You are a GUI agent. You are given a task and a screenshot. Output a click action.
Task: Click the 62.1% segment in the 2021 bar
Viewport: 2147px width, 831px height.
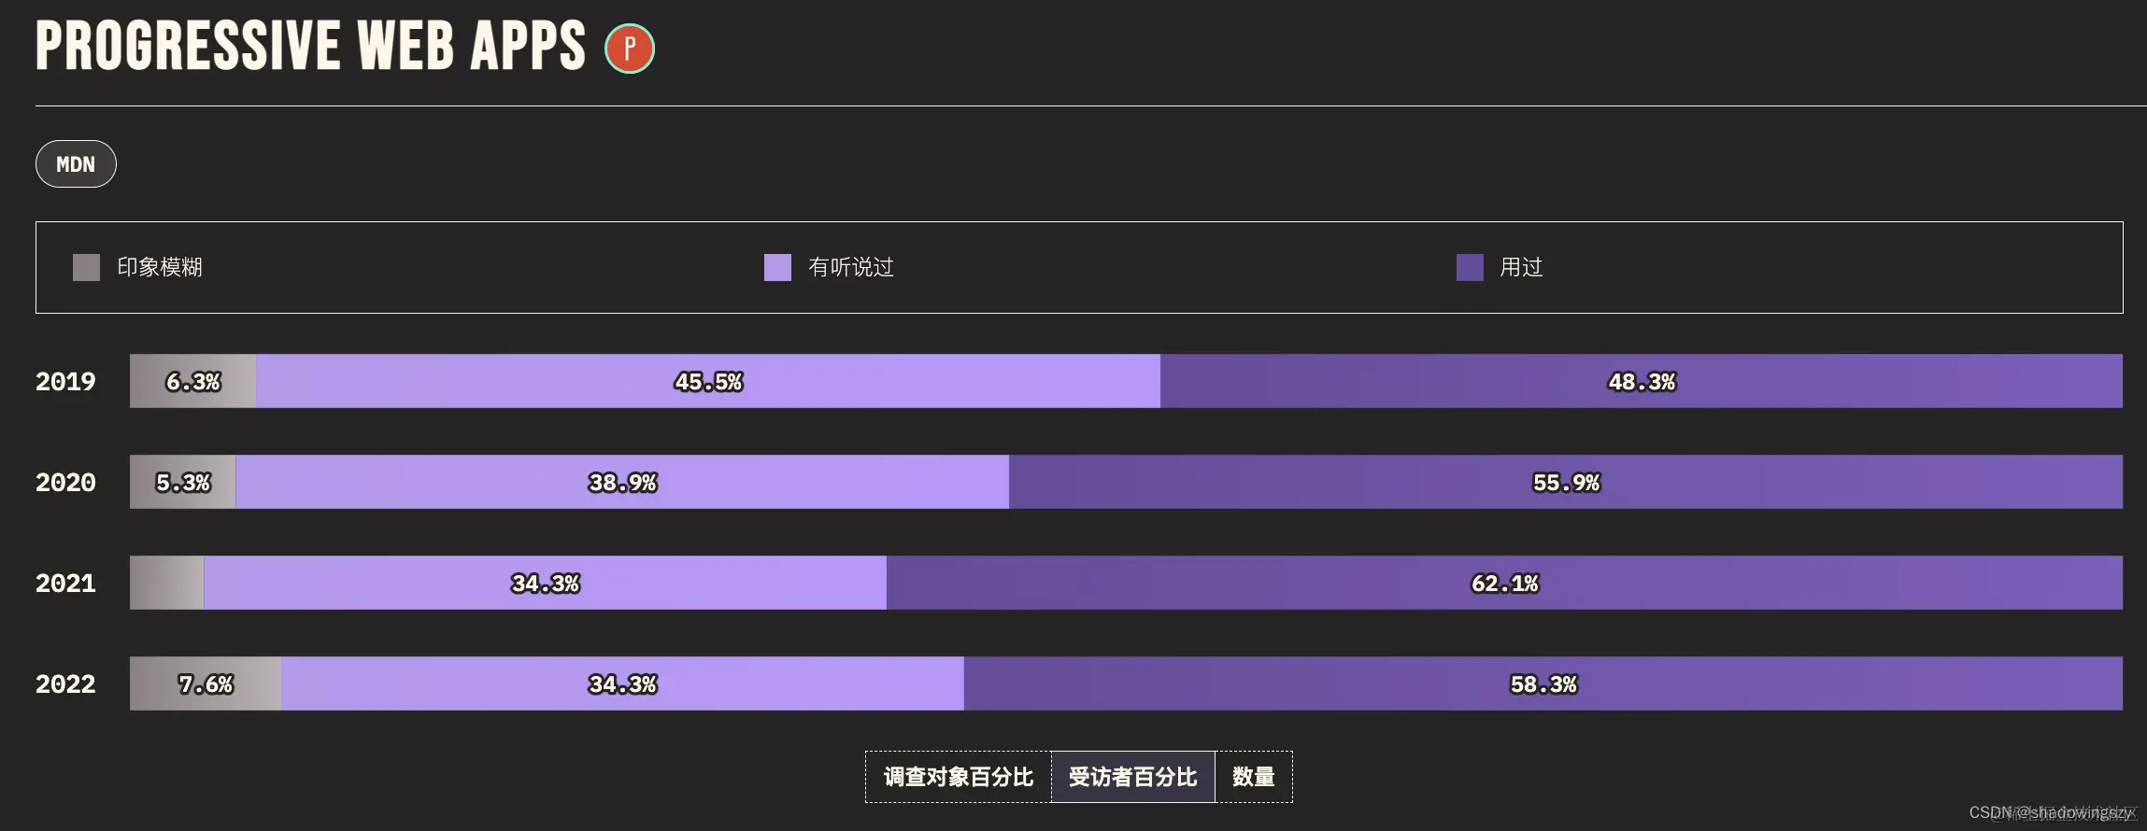(1506, 583)
